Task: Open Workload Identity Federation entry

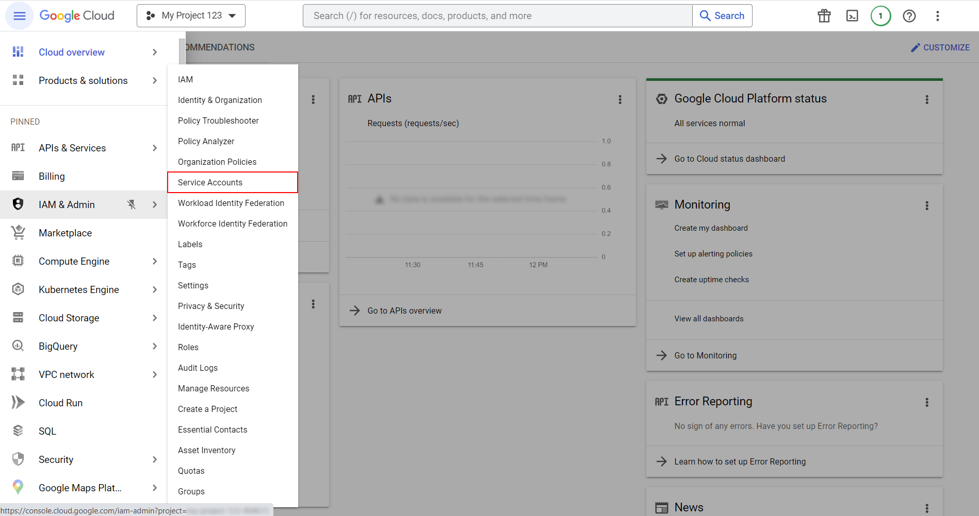Action: [x=233, y=203]
